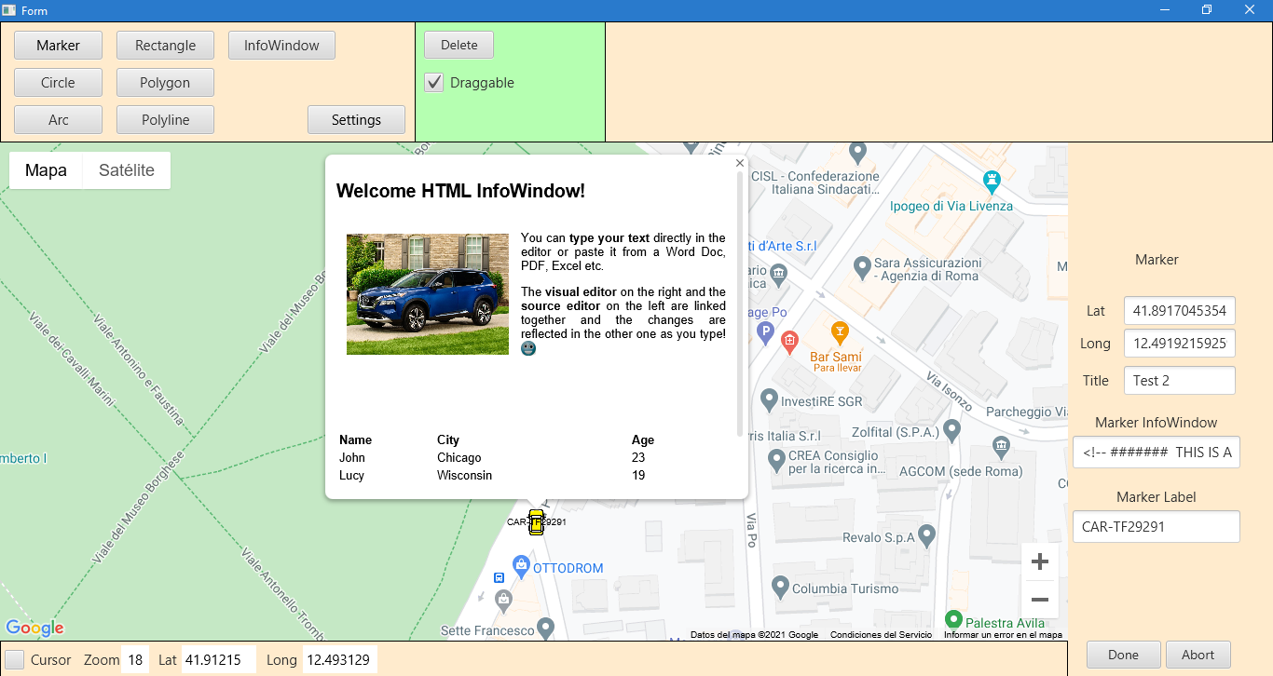1273x676 pixels.
Task: Click the InfoWindow button
Action: pyautogui.click(x=281, y=45)
